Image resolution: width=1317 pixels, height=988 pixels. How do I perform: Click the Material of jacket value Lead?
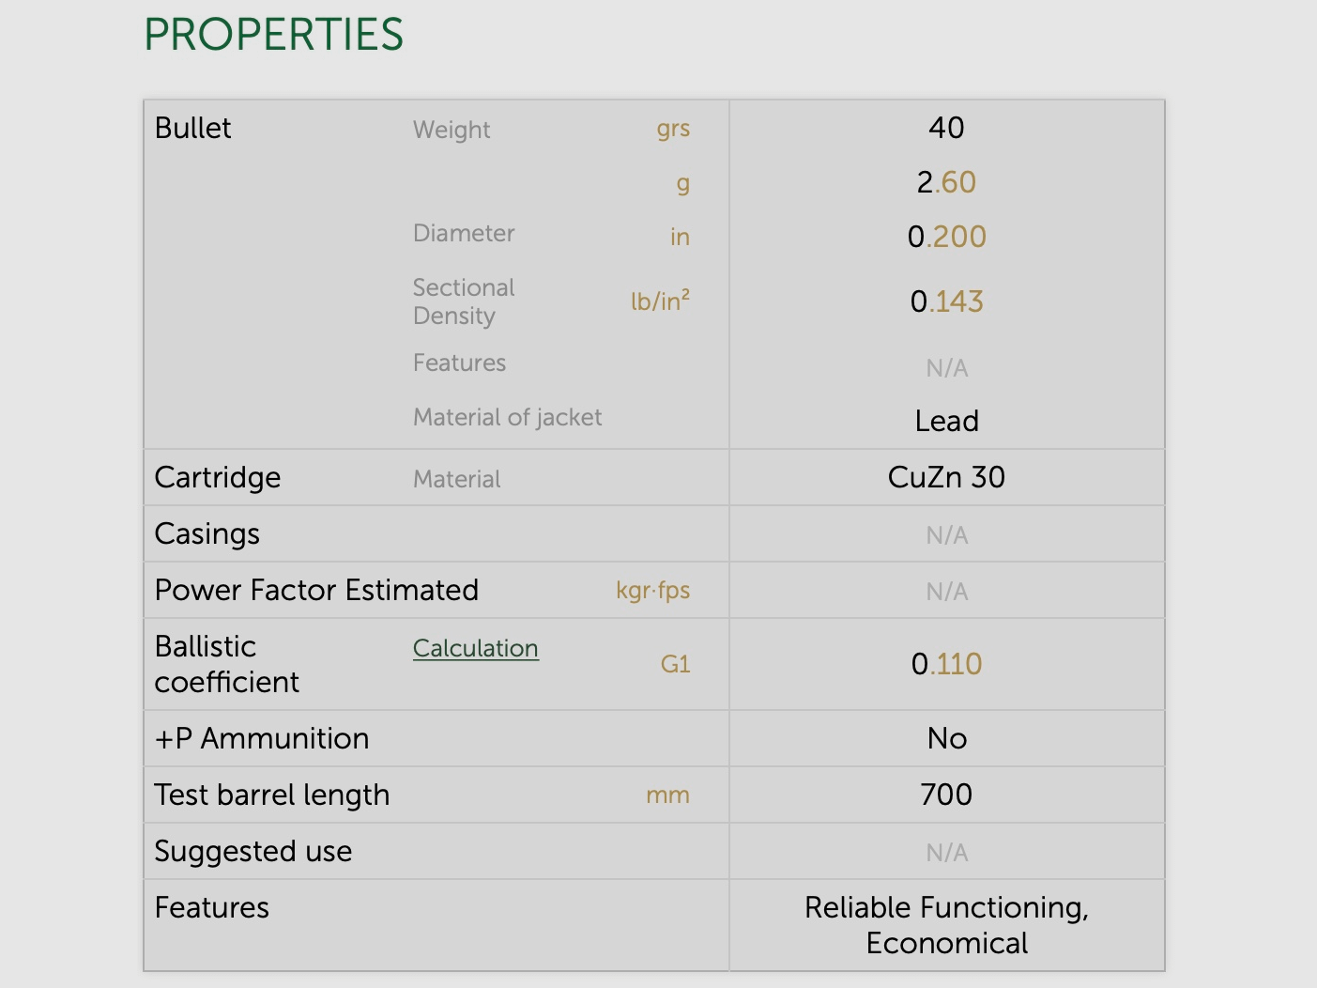[947, 421]
